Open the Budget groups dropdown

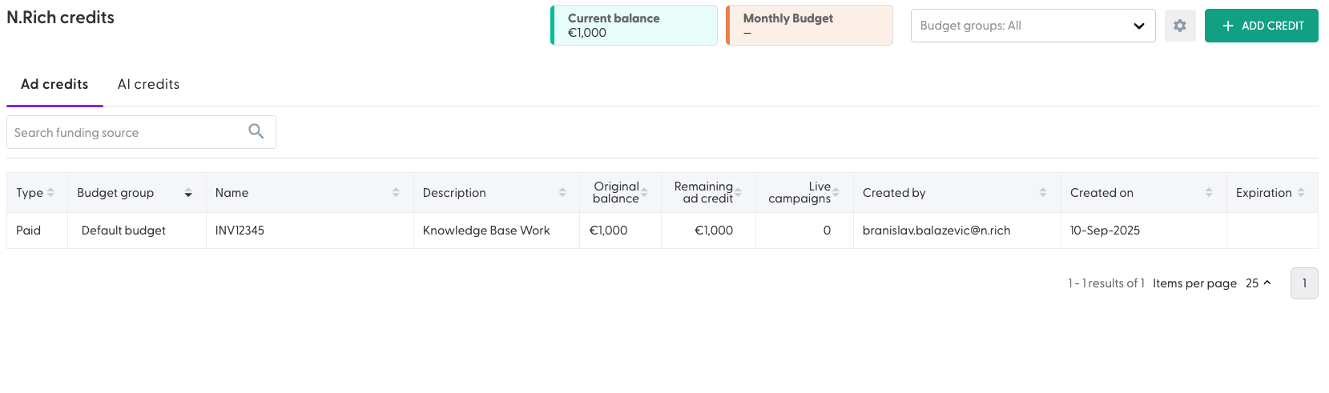(x=1033, y=26)
